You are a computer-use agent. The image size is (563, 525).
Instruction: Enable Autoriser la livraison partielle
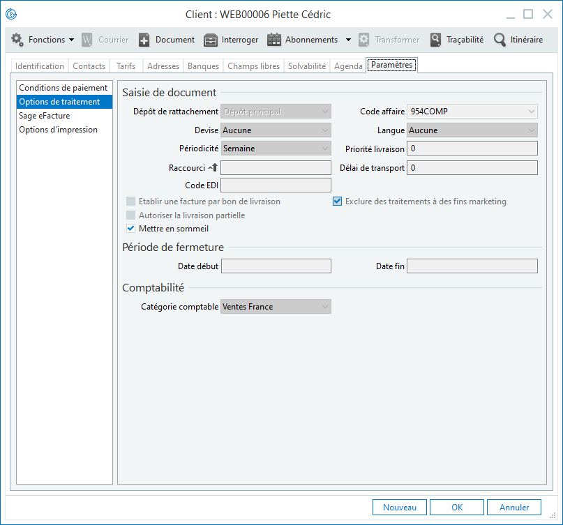click(130, 215)
